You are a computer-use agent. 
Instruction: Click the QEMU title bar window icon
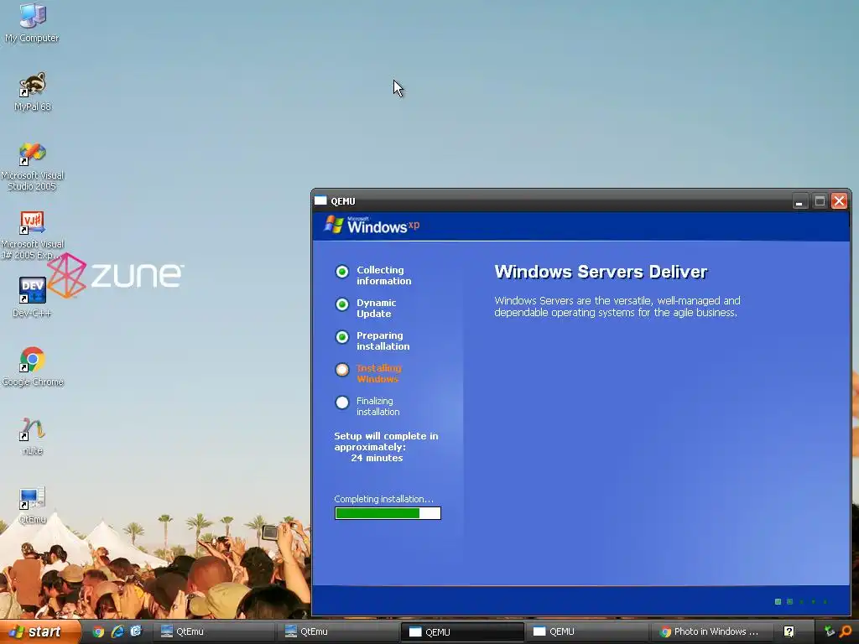pos(320,201)
